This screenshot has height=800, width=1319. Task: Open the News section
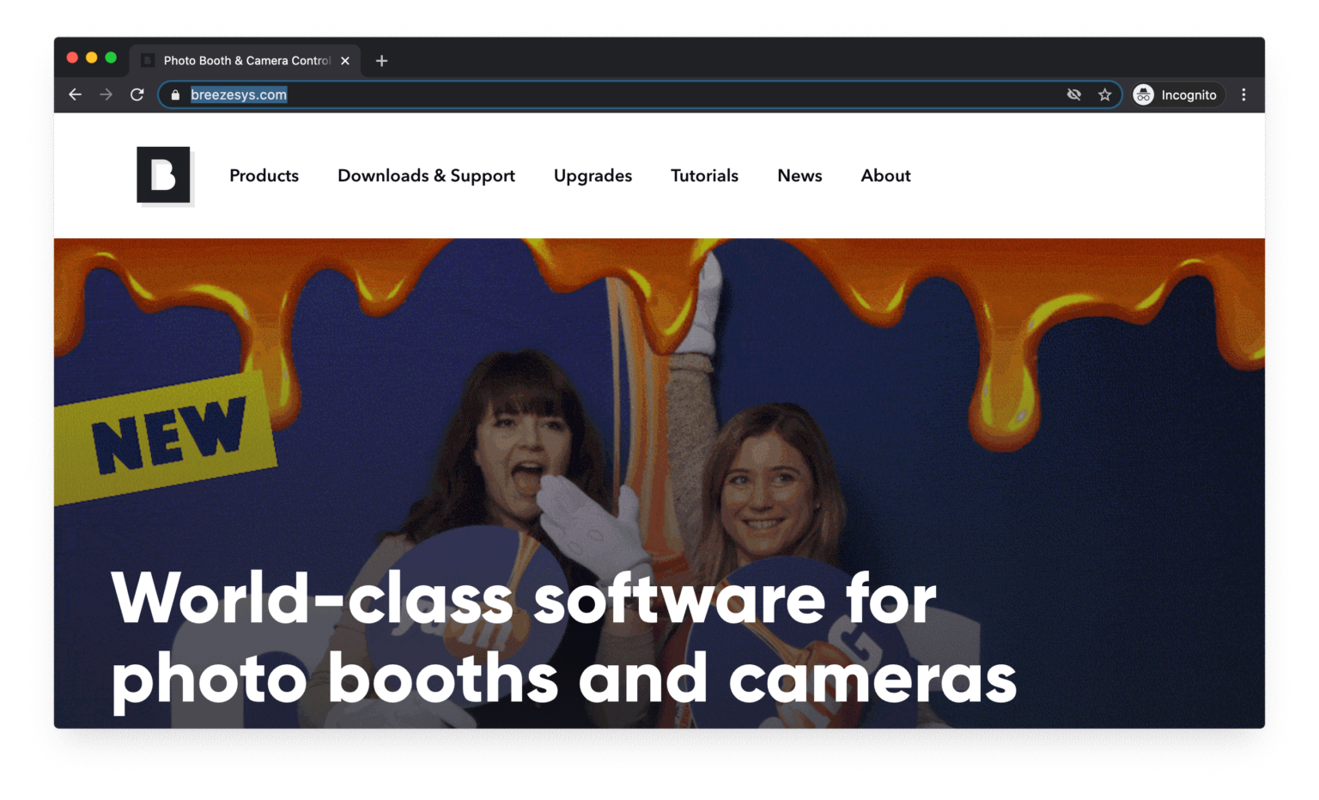click(x=799, y=175)
